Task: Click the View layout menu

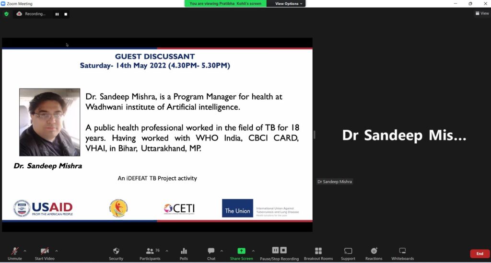Action: pyautogui.click(x=482, y=13)
